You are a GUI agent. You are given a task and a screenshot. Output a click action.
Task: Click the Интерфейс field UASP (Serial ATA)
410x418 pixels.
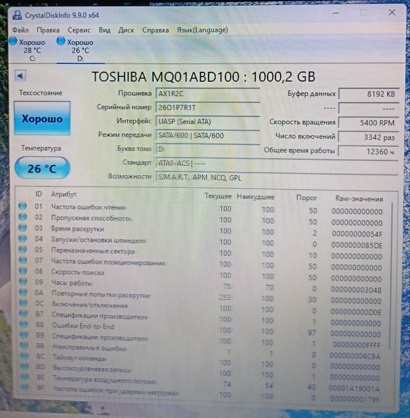207,122
